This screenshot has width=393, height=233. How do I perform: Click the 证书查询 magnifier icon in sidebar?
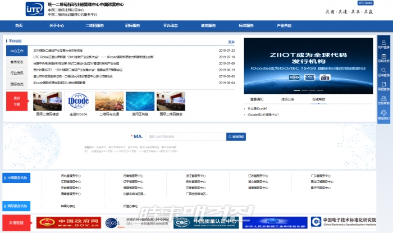pyautogui.click(x=383, y=70)
